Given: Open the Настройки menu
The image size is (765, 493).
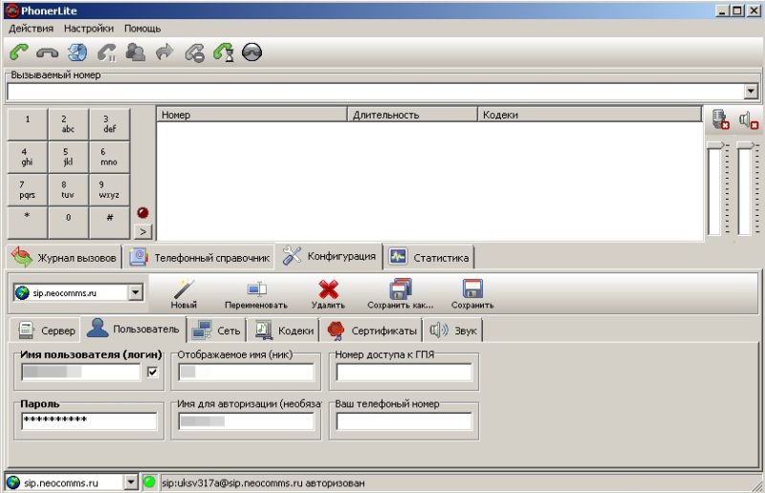Looking at the screenshot, I should (88, 29).
